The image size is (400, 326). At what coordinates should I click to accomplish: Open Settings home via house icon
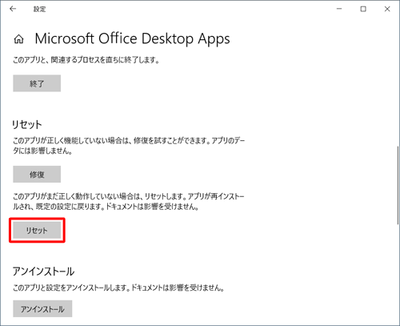pos(18,39)
